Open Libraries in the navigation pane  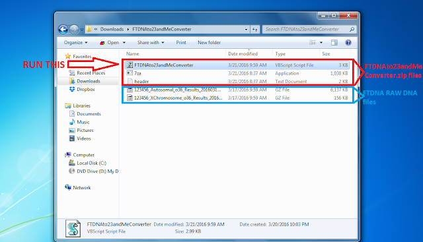pyautogui.click(x=81, y=106)
